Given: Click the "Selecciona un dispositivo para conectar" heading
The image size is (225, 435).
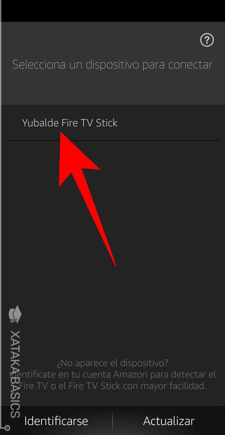Looking at the screenshot, I should click(x=112, y=64).
